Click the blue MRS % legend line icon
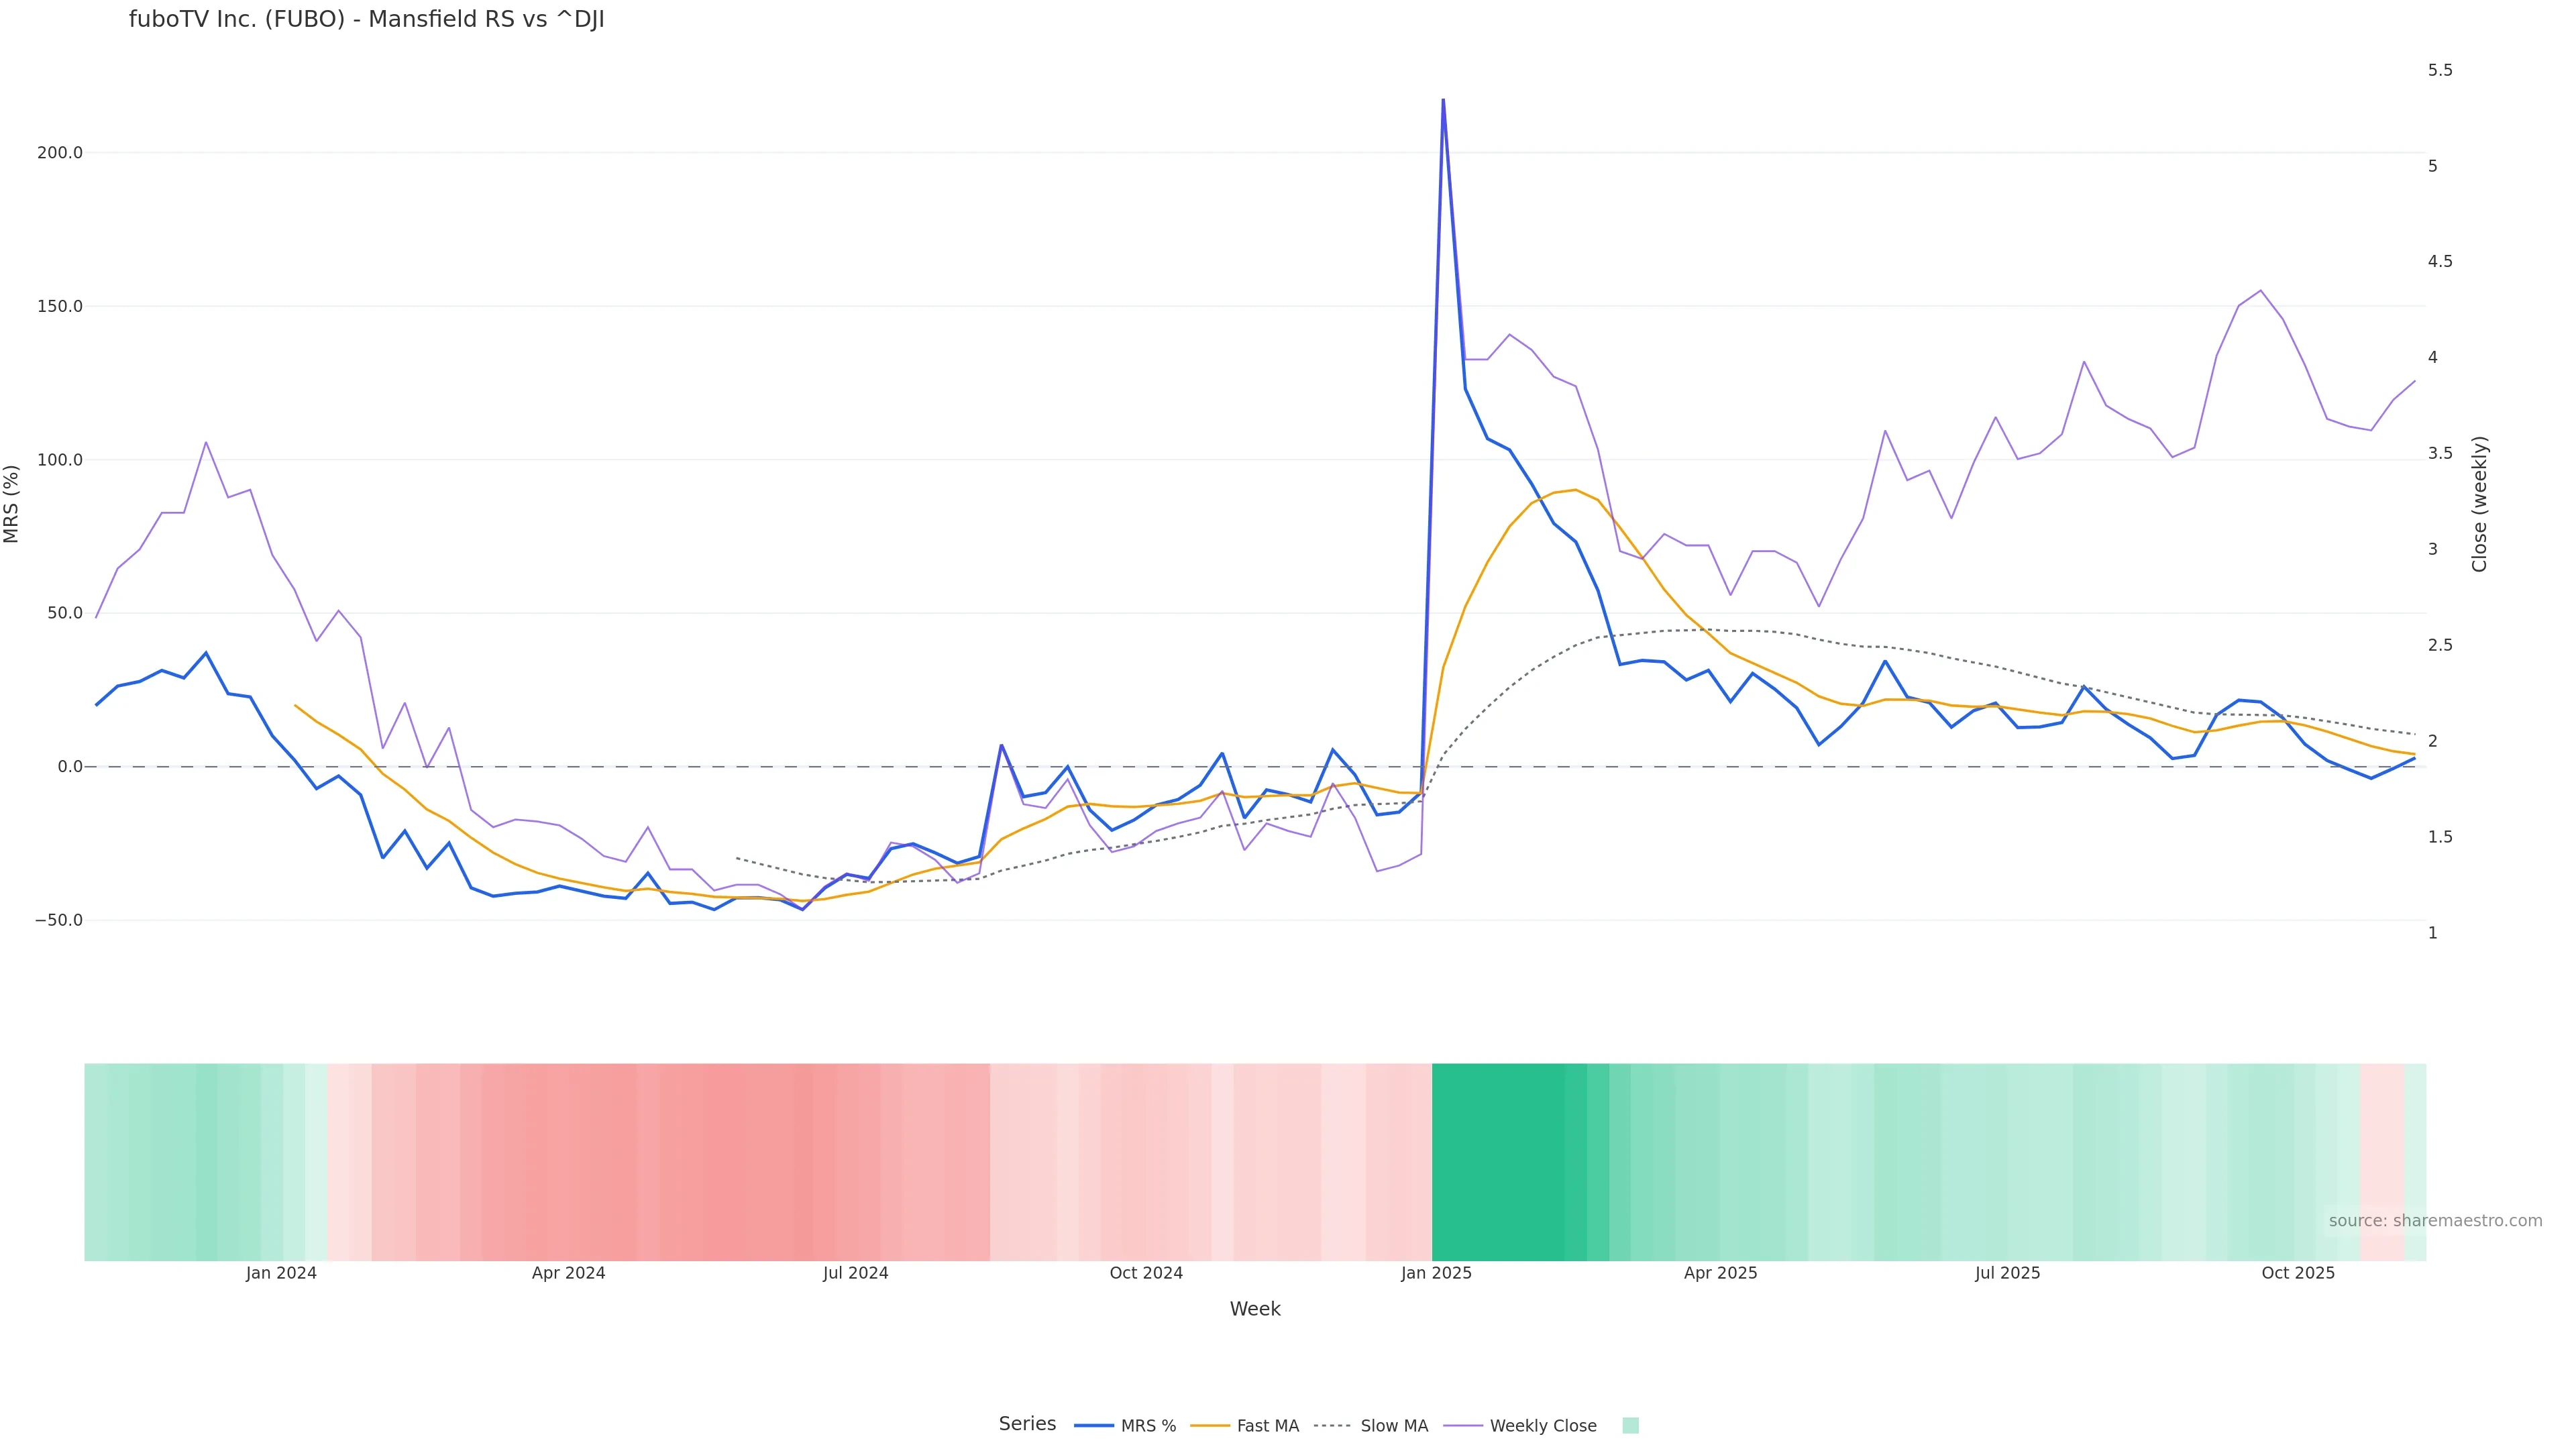This screenshot has height=1449, width=2576. [1094, 1426]
